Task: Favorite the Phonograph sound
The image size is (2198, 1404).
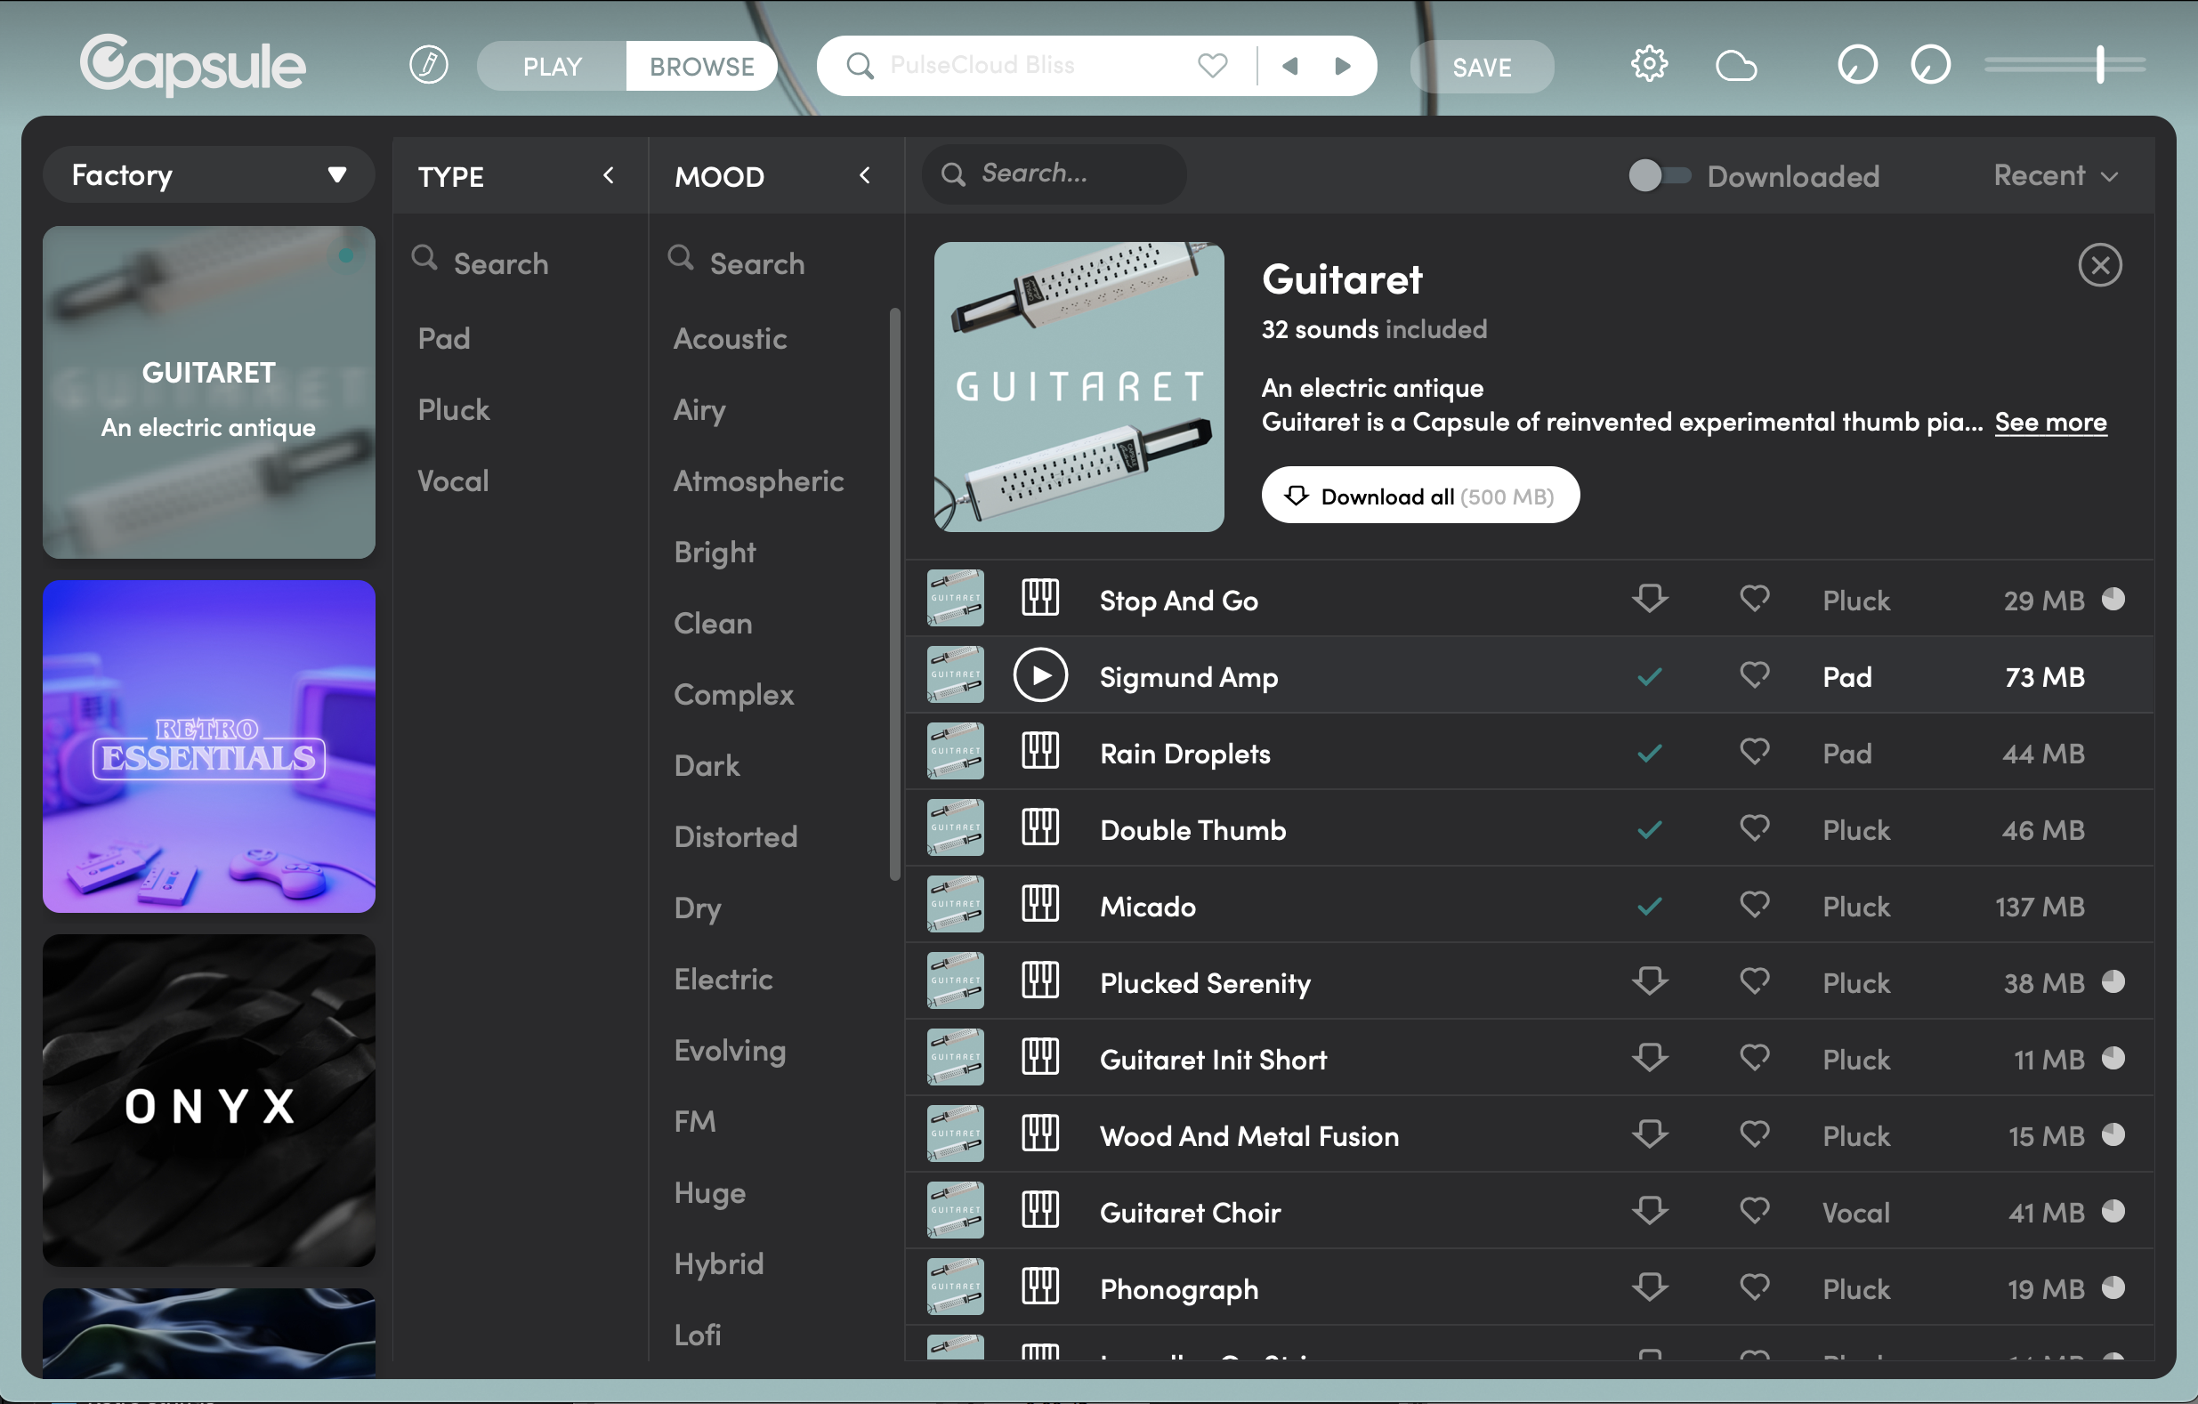Action: pyautogui.click(x=1753, y=1288)
